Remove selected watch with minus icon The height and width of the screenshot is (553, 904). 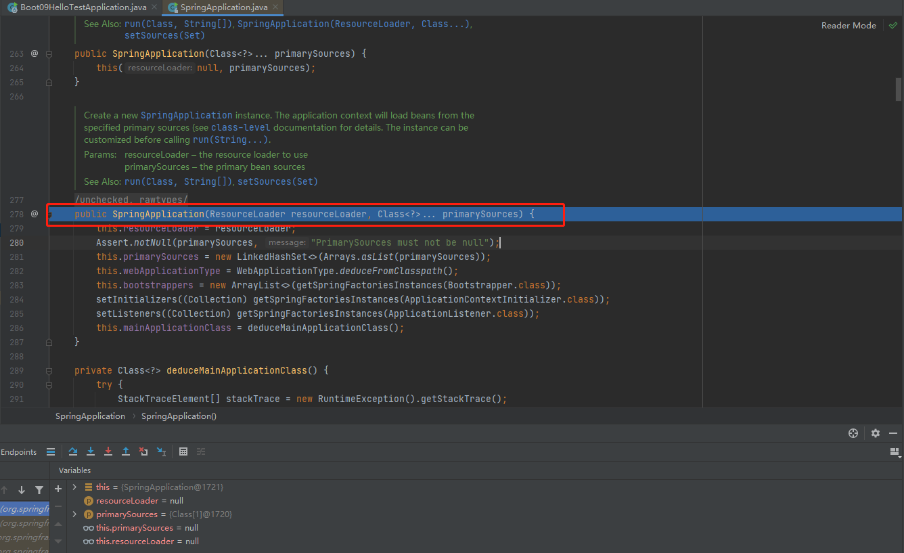pos(58,506)
